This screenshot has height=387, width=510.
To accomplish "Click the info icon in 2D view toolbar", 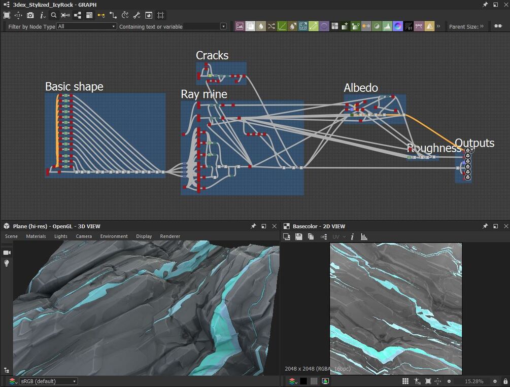I will pos(352,237).
